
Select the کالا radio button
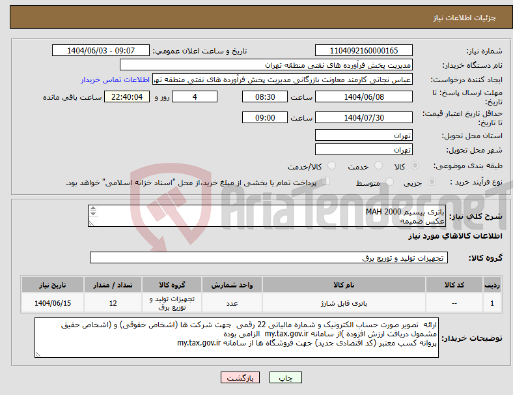(415, 166)
